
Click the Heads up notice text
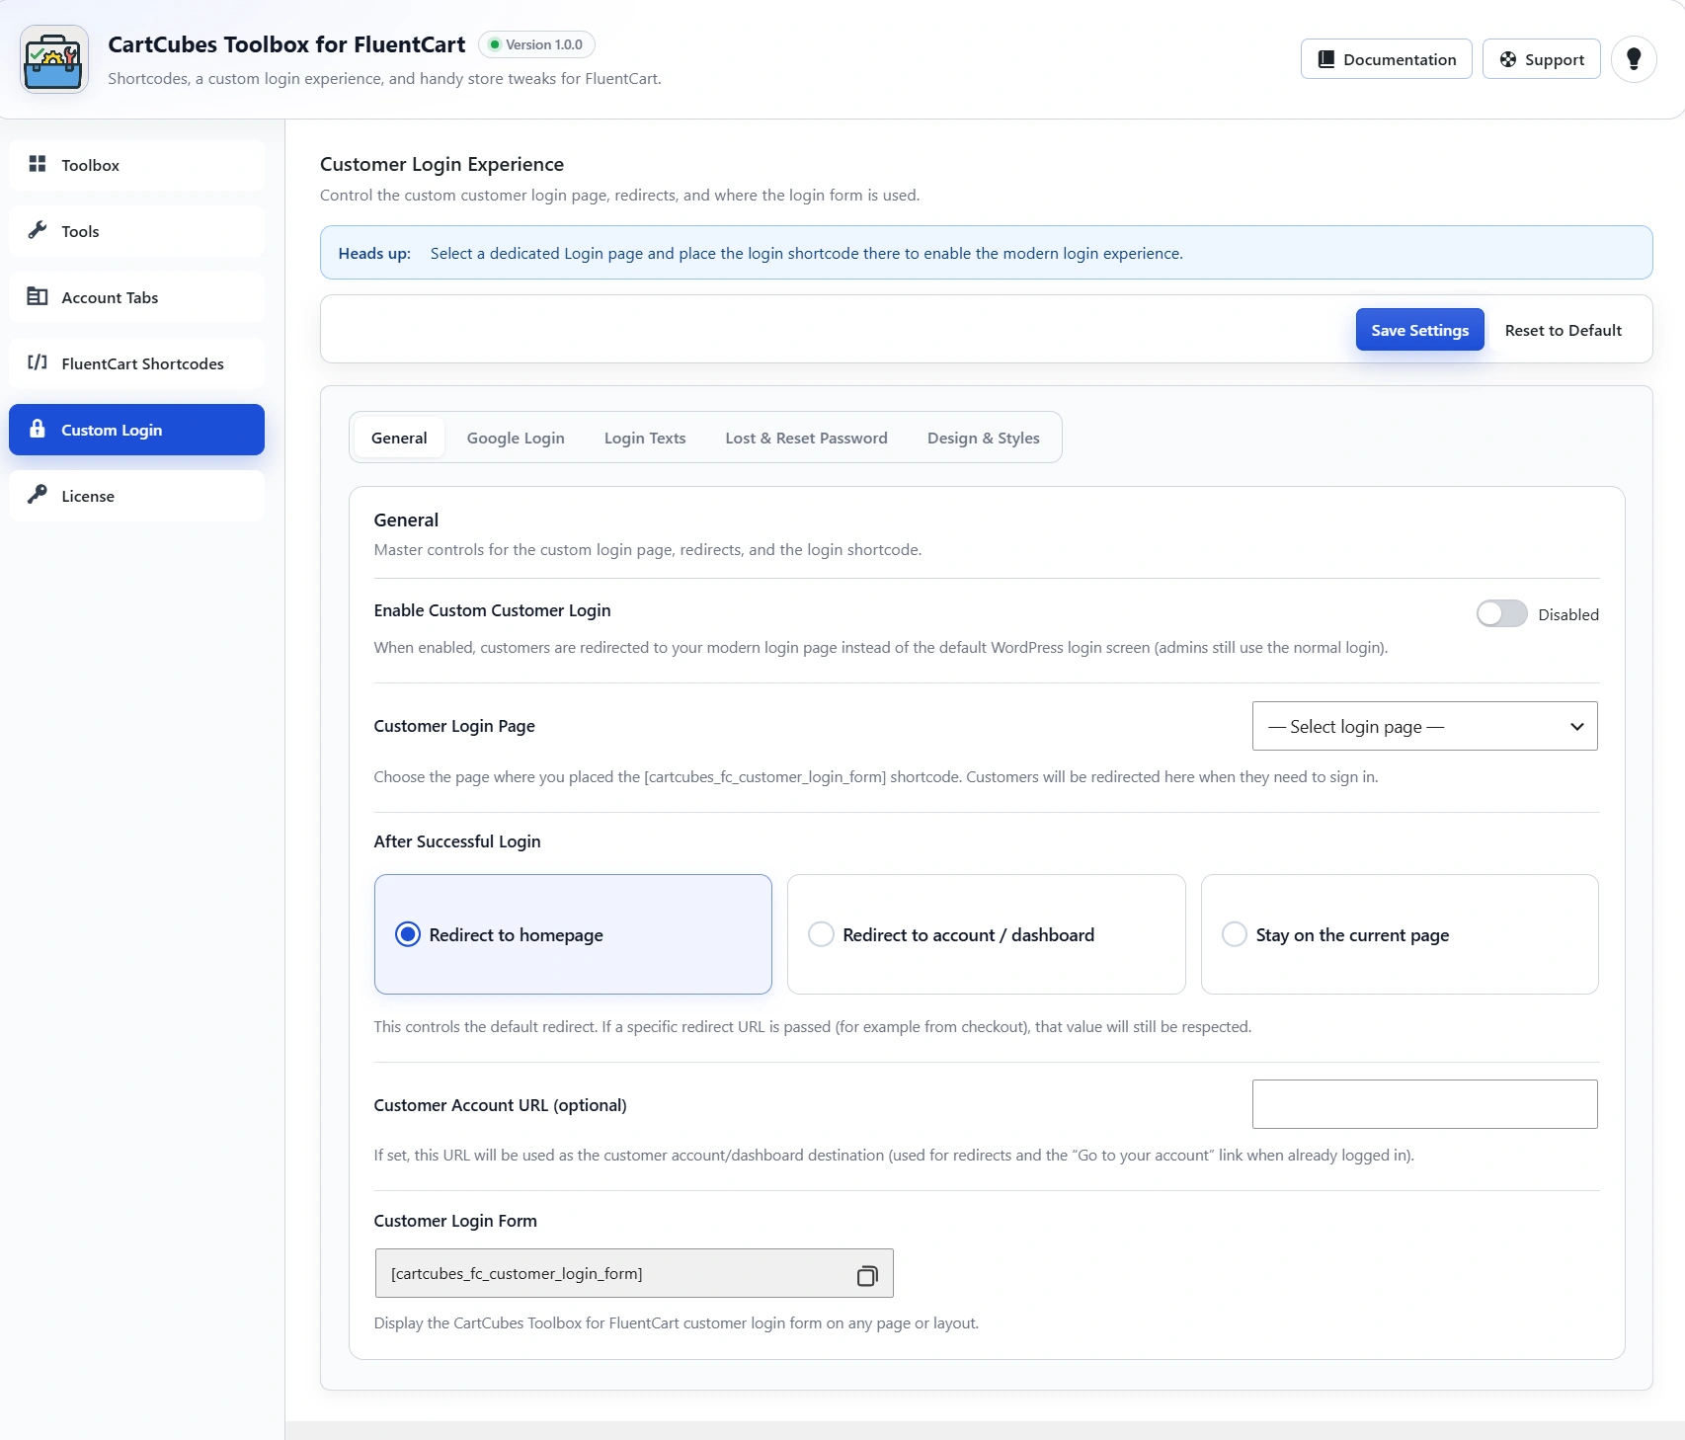[761, 253]
